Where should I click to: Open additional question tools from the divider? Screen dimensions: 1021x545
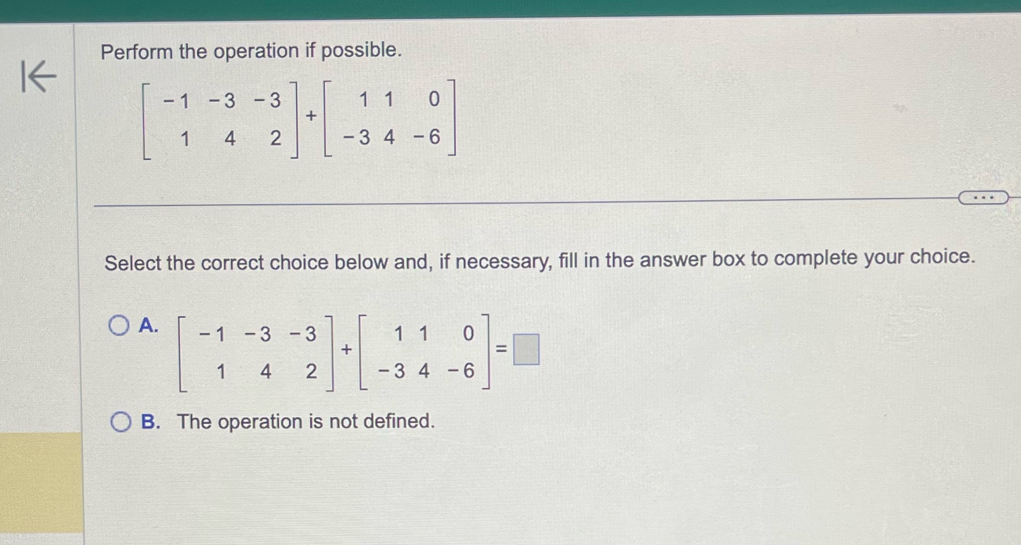tap(984, 197)
